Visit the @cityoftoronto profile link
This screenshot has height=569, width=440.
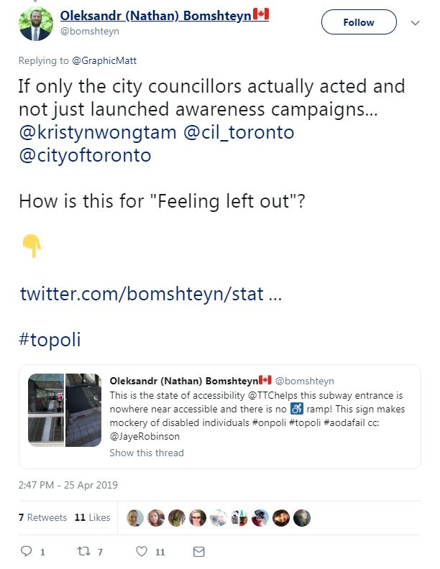[x=85, y=155]
